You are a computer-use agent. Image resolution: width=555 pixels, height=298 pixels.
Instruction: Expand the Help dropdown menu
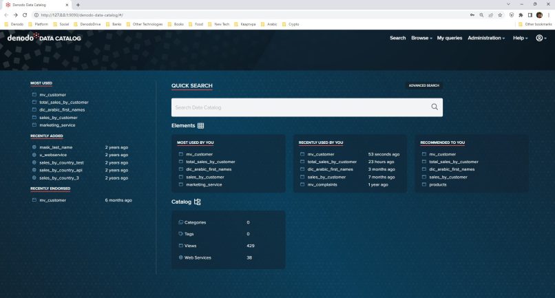[x=520, y=38]
